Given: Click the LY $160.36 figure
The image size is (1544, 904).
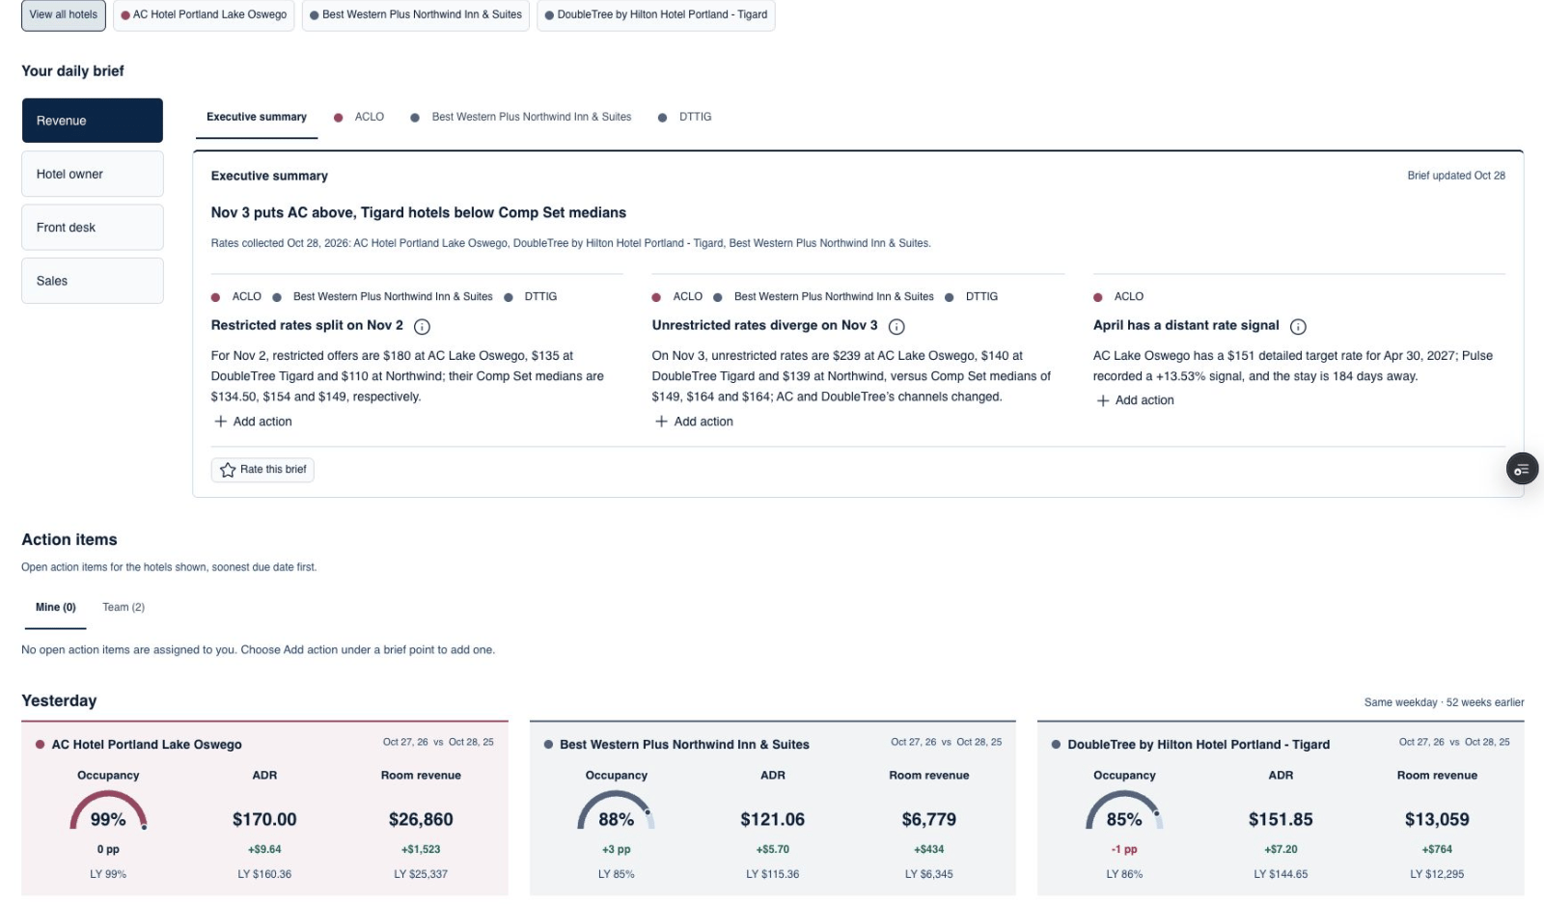Looking at the screenshot, I should [264, 874].
